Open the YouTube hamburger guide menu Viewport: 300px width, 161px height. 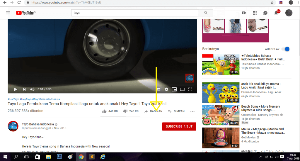[x=8, y=13]
